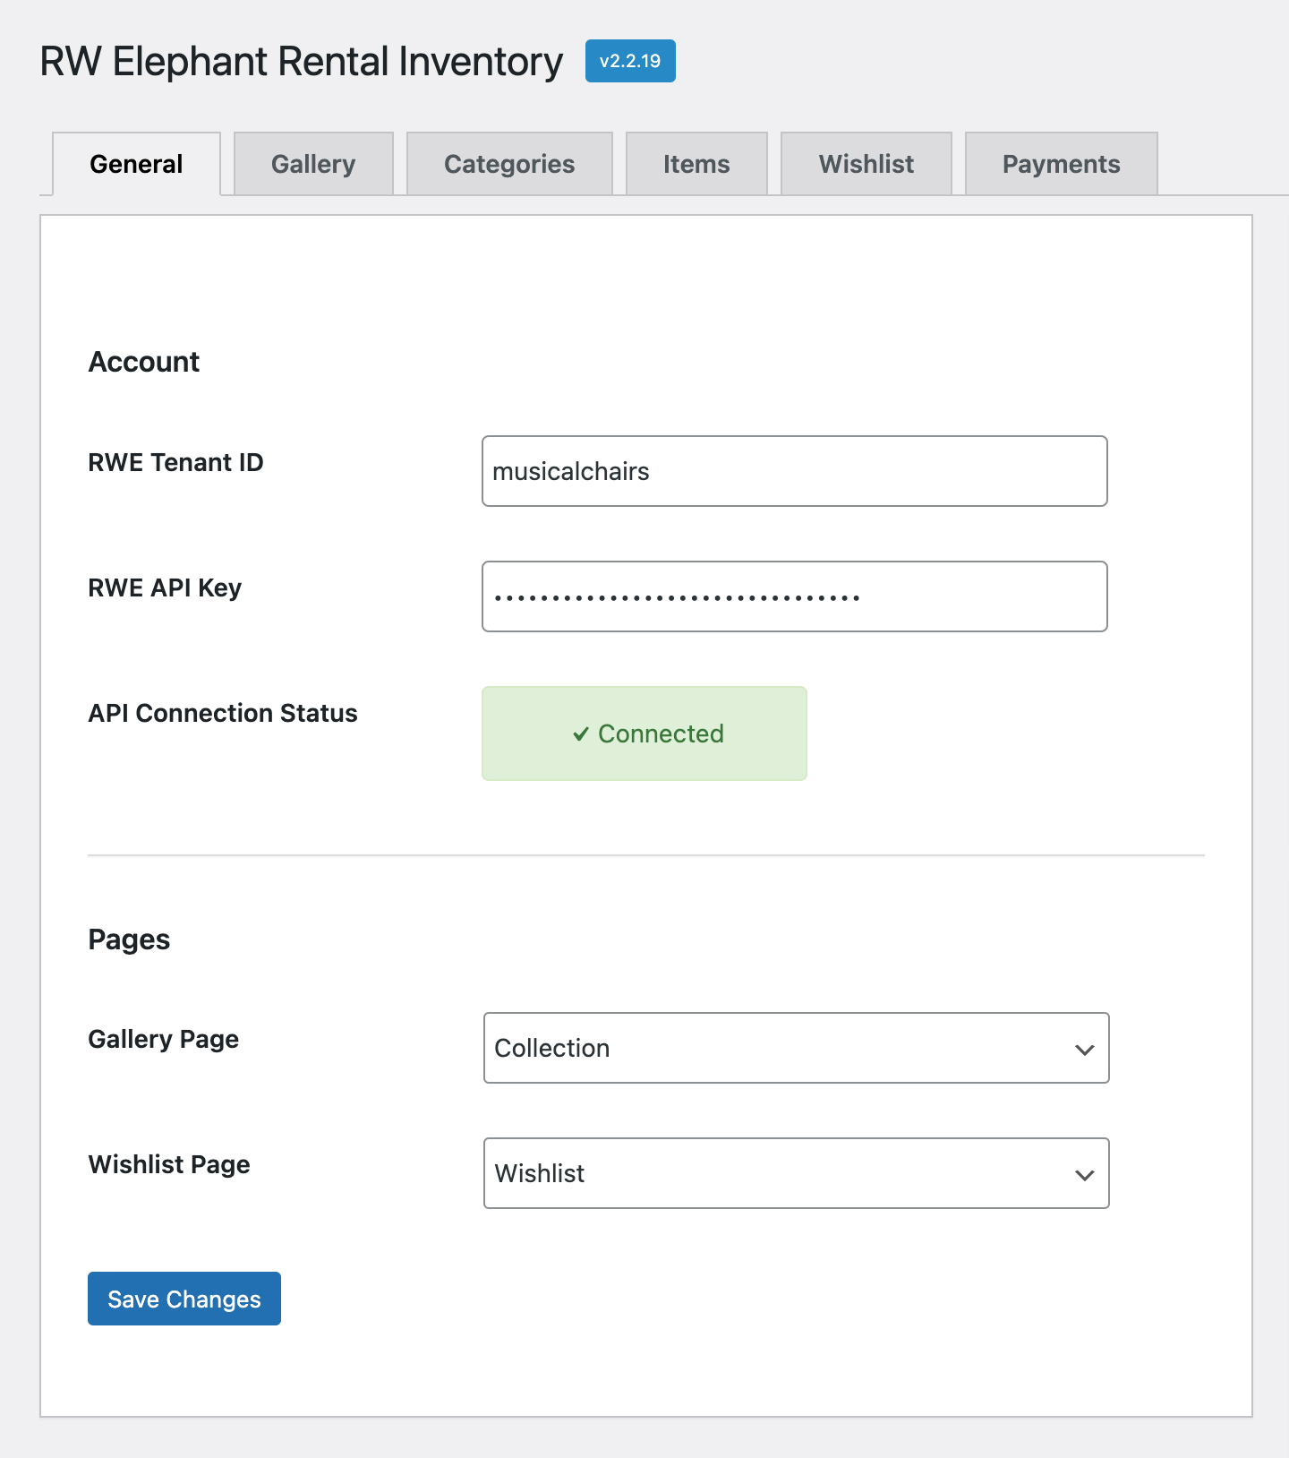
Task: Click the Wishlist Page label
Action: click(x=169, y=1165)
